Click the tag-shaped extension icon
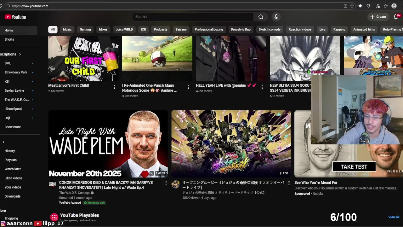 coord(360,6)
